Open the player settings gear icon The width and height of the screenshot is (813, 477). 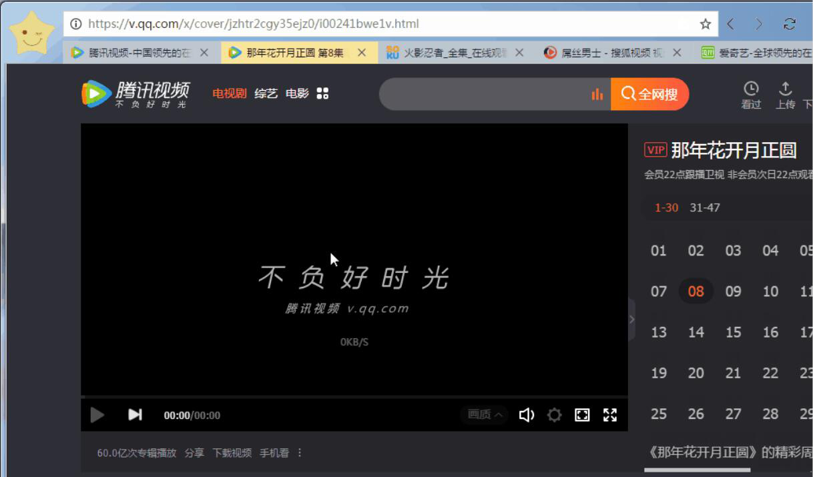554,414
